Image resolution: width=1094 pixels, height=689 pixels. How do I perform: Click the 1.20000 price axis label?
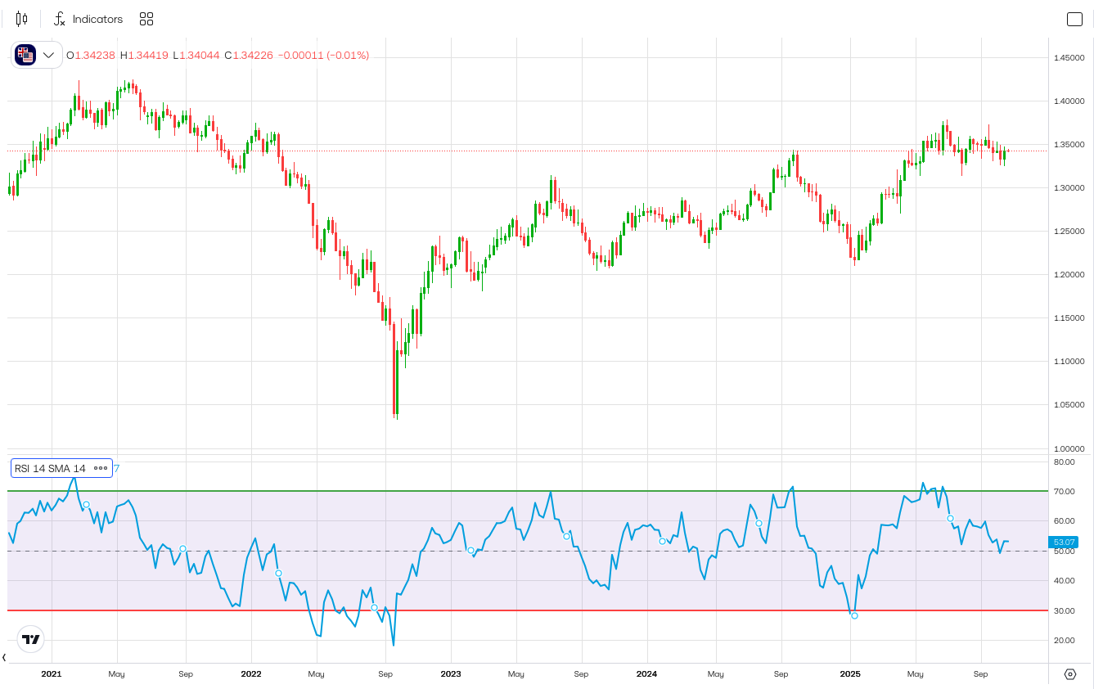click(x=1069, y=275)
